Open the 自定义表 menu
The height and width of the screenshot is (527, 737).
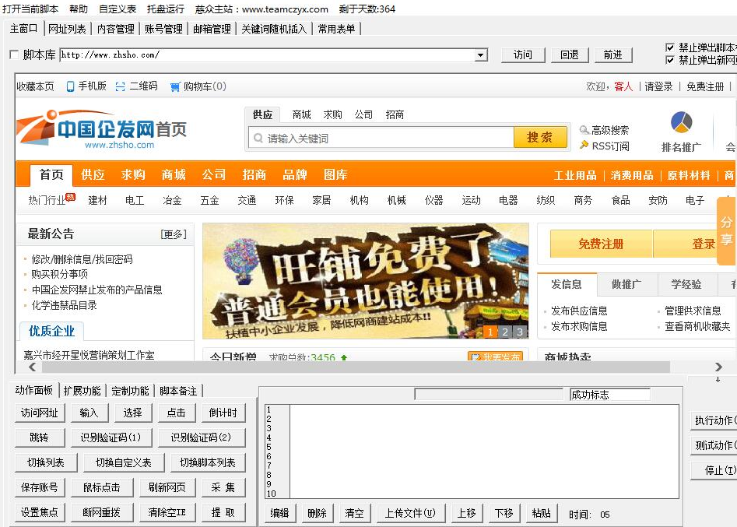(118, 9)
